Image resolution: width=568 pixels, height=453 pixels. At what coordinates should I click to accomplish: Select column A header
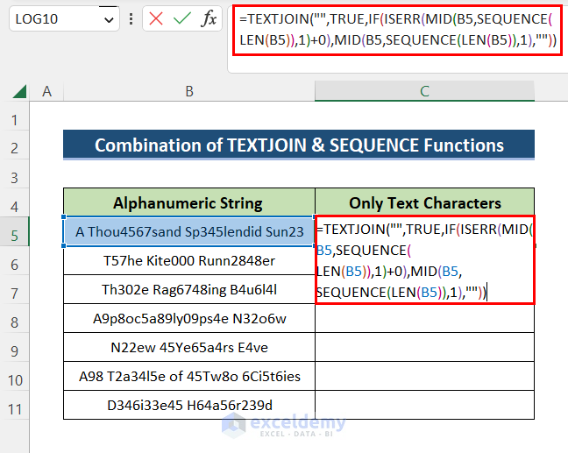pyautogui.click(x=46, y=91)
